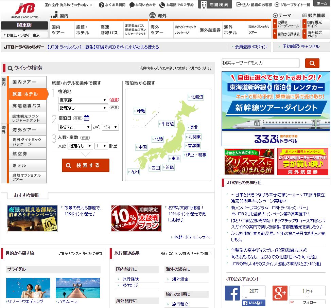The width and height of the screenshot is (331, 308).
Task: Select 国内ツアー quick search tab
Action: click(x=28, y=82)
